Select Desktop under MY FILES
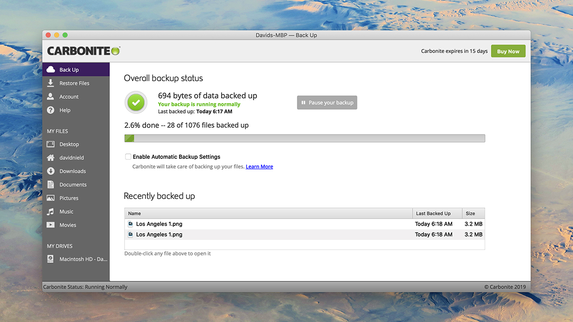 51,144
